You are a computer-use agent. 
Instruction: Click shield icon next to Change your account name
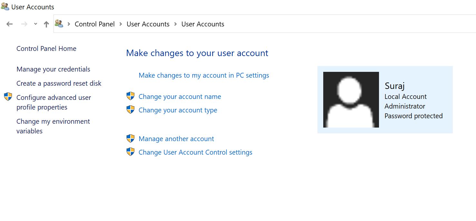click(130, 96)
